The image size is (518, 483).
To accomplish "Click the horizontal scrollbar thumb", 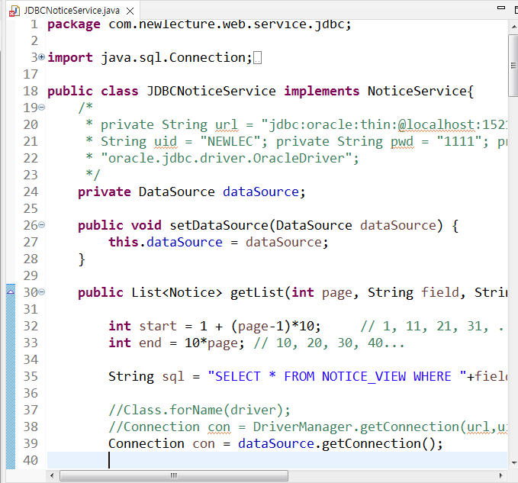I will tap(174, 475).
